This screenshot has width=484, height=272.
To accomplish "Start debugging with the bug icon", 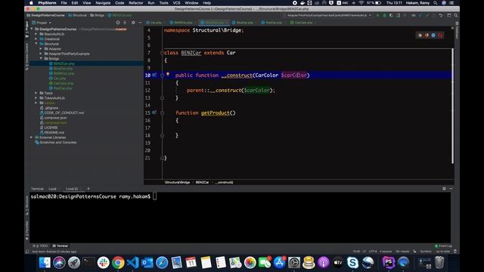I will pyautogui.click(x=384, y=15).
